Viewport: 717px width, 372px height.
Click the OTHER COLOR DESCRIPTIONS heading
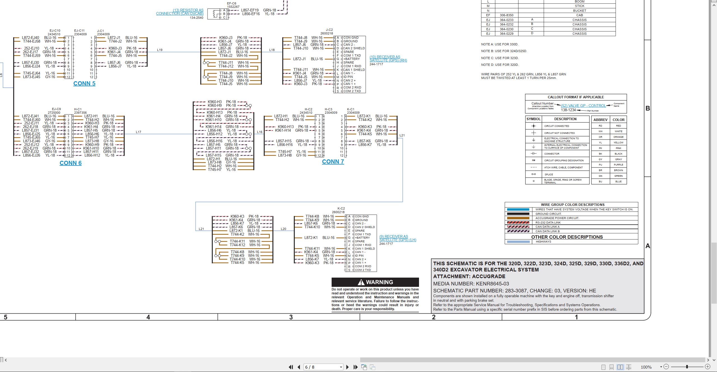567,237
